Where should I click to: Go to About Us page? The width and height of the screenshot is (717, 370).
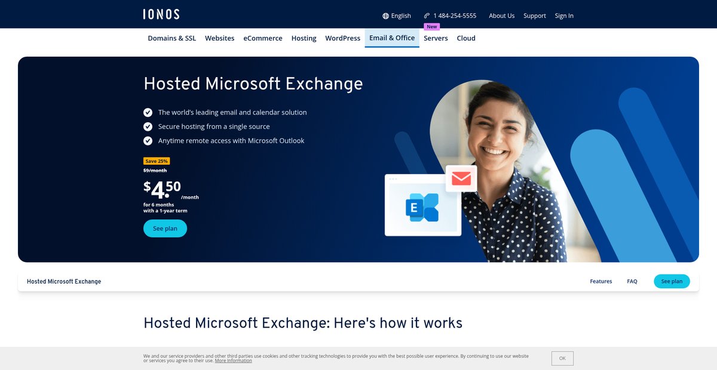pos(502,16)
